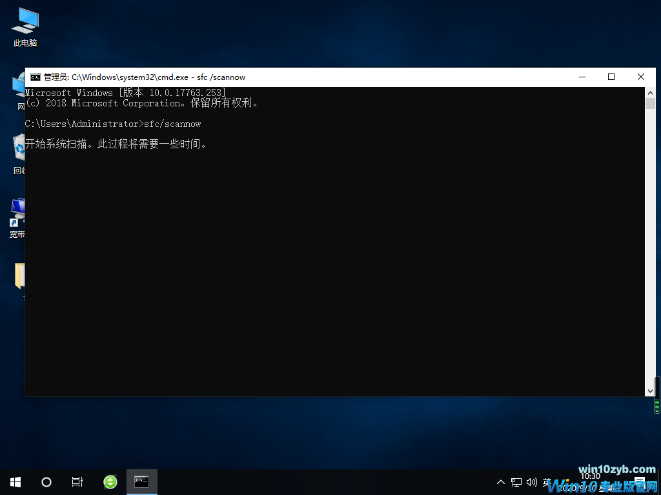Image resolution: width=661 pixels, height=495 pixels.
Task: Click the scroll-down arrow in the console
Action: click(650, 391)
